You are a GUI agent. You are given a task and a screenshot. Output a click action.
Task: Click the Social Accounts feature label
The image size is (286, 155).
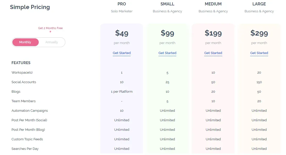[x=24, y=82]
